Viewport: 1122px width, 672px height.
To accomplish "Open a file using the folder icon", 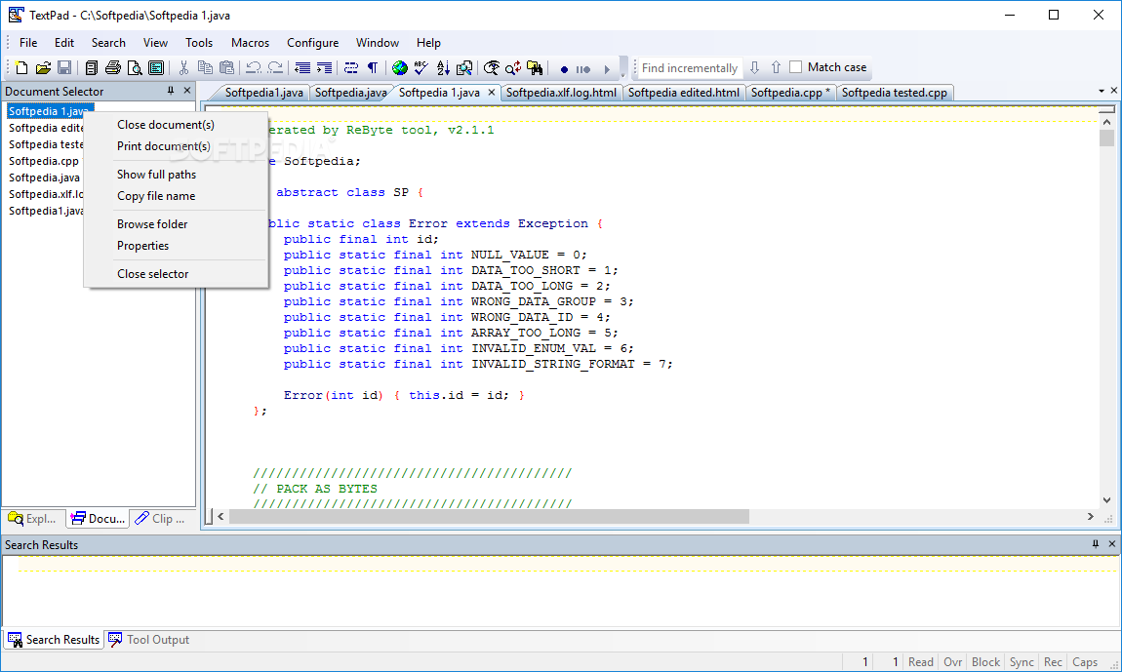I will (x=43, y=68).
